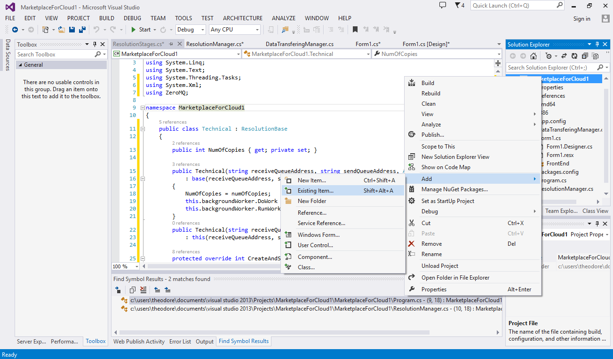This screenshot has height=359, width=613.
Task: Collapse the Technical class code block
Action: tap(143, 129)
